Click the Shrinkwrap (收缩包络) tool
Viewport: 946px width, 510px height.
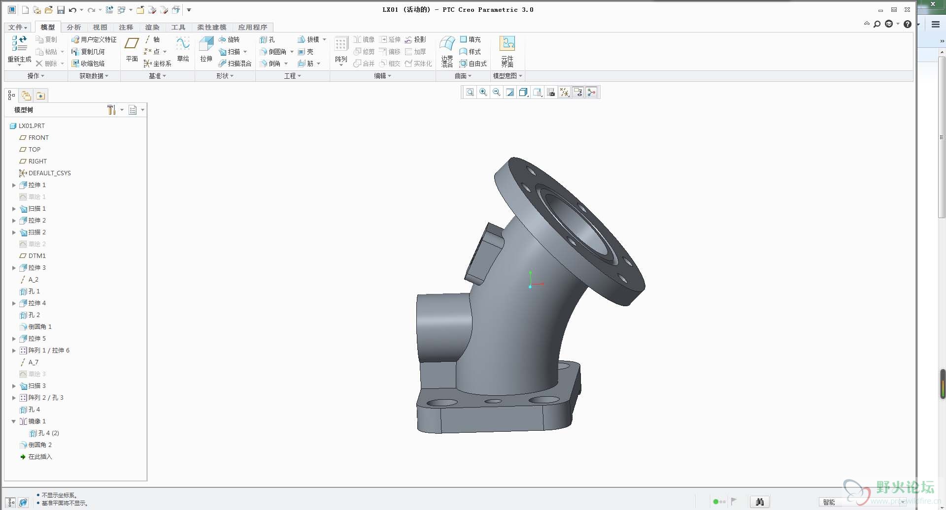tap(88, 64)
